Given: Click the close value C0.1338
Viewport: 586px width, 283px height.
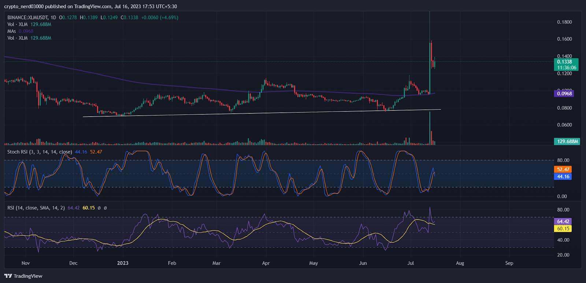Looking at the screenshot, I should 130,18.
